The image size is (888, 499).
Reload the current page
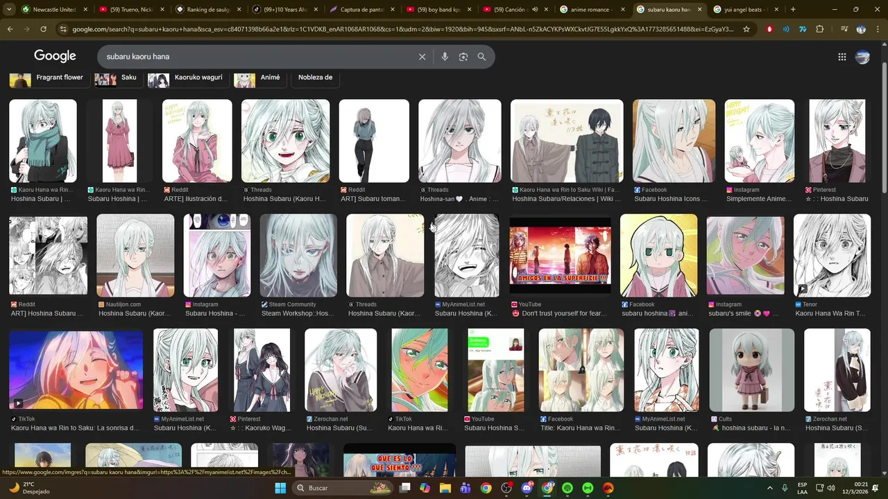[43, 29]
